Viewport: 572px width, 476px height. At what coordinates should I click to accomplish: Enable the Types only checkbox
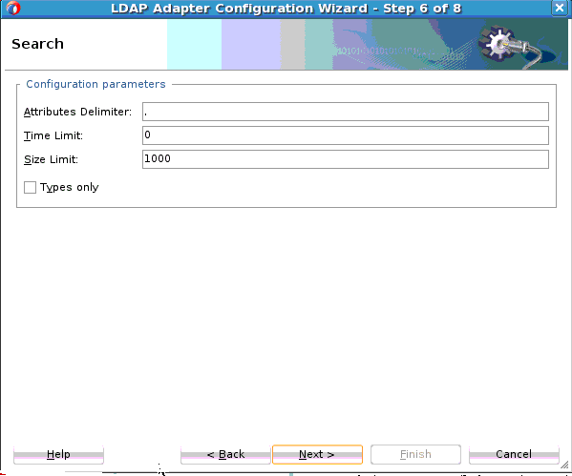point(30,187)
